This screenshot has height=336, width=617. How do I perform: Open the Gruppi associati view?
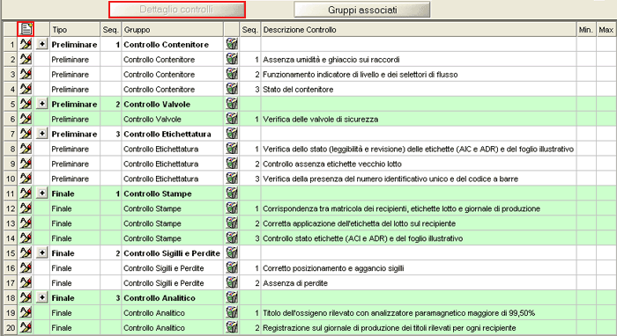[362, 10]
